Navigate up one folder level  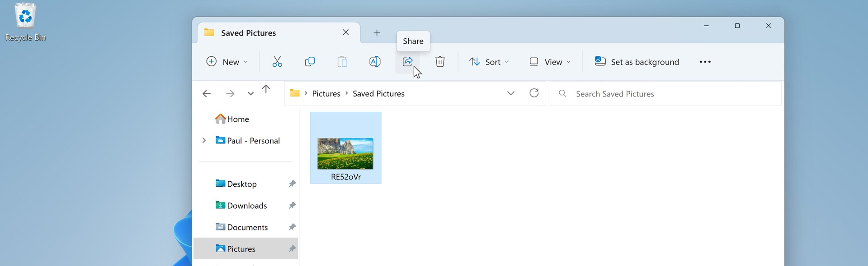[x=266, y=89]
